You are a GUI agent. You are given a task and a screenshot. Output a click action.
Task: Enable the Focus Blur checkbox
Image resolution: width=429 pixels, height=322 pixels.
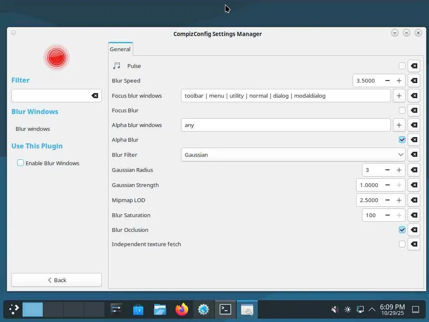[402, 110]
